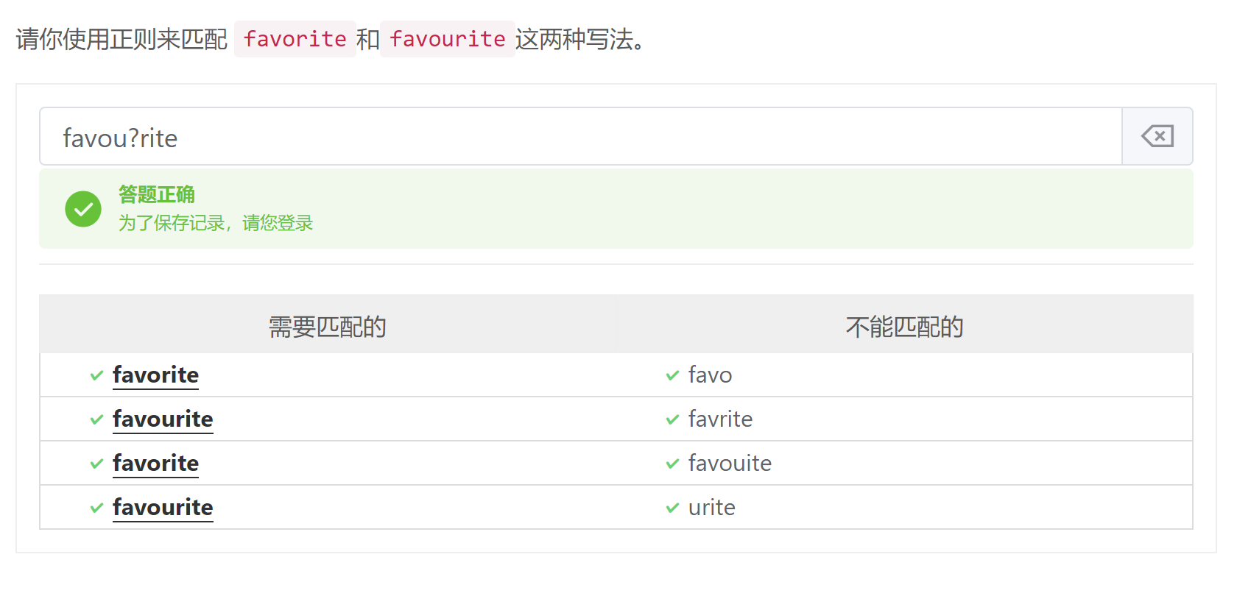Select the word urite in the no-match column
Viewport: 1251px width, 596px height.
(711, 508)
